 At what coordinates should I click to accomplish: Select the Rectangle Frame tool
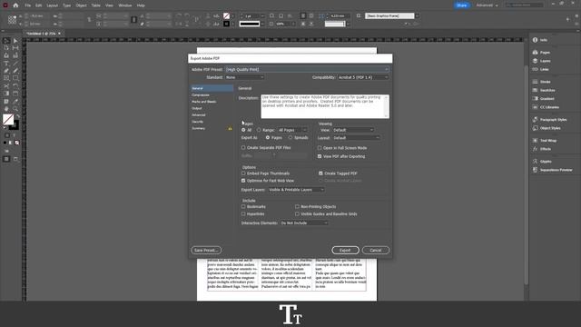coord(6,78)
